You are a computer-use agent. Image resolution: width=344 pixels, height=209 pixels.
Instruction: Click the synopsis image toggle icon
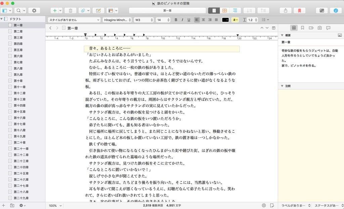click(340, 35)
